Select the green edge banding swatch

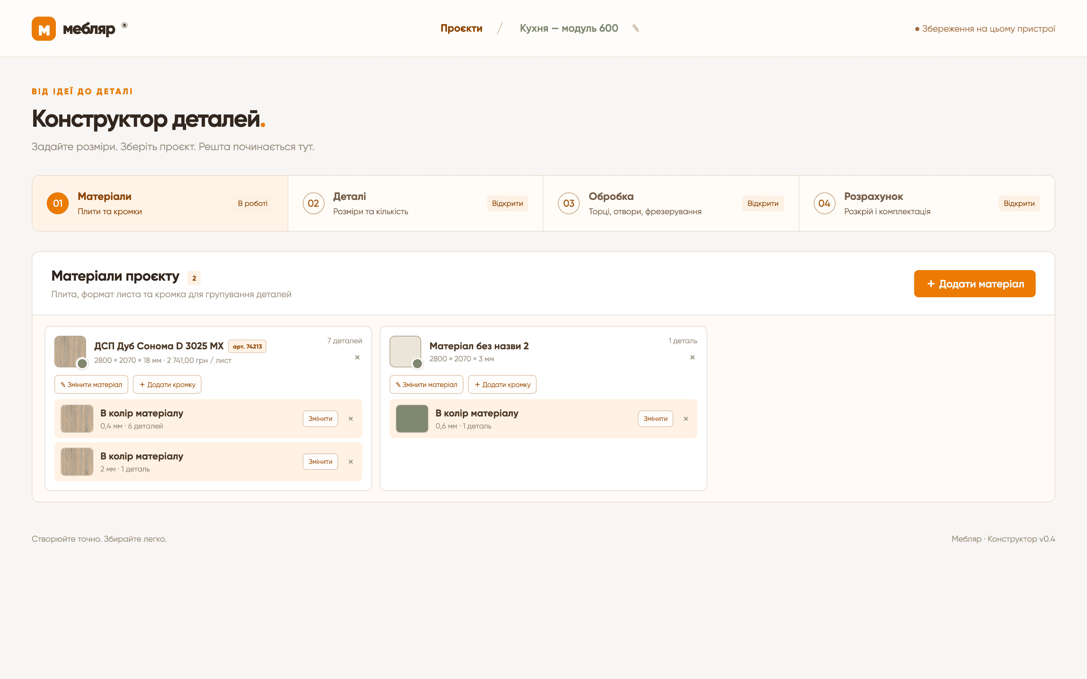tap(412, 419)
